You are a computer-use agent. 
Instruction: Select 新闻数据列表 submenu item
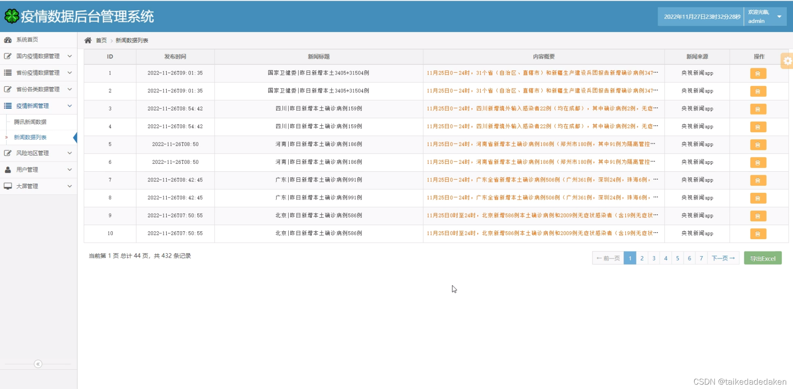(30, 138)
